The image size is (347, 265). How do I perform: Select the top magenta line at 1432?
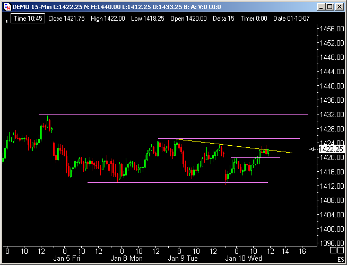tap(173, 114)
